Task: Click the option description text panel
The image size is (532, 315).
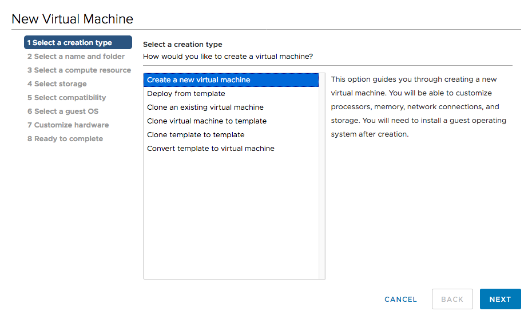Action: 418,107
